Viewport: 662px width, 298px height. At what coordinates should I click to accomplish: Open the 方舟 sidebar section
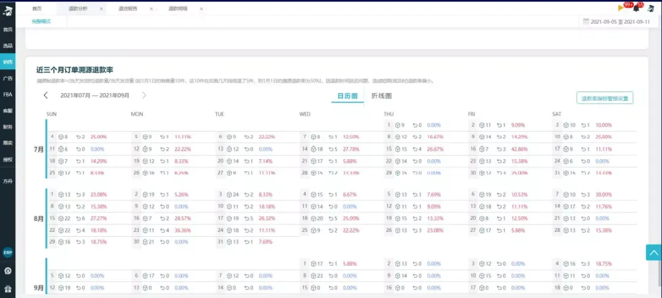pos(7,181)
